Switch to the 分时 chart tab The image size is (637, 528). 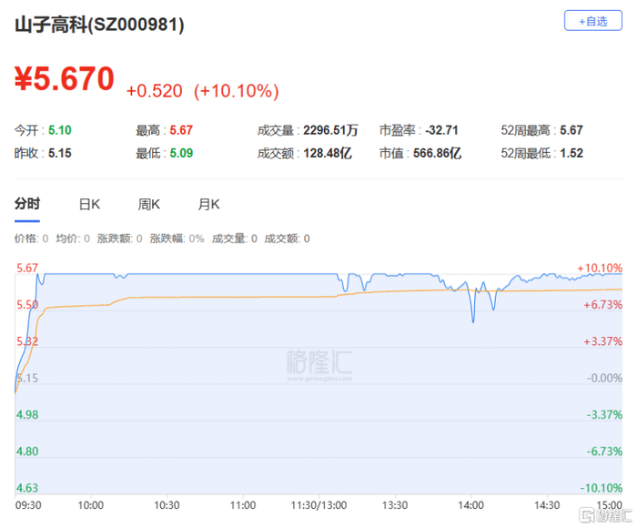point(27,204)
